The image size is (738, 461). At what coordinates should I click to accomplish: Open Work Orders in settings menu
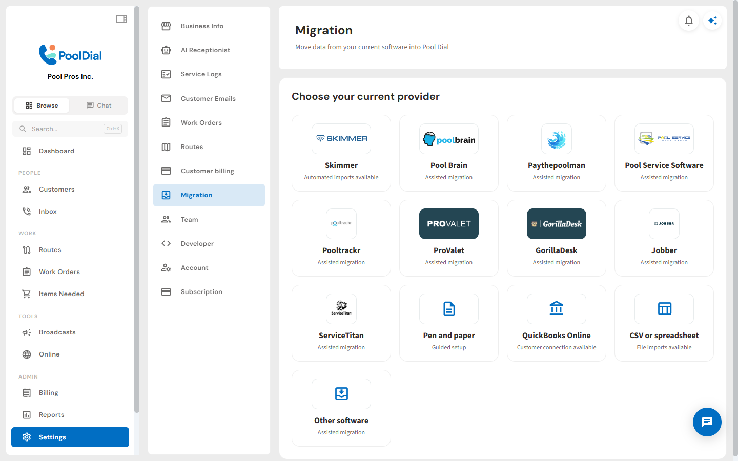[x=209, y=123]
